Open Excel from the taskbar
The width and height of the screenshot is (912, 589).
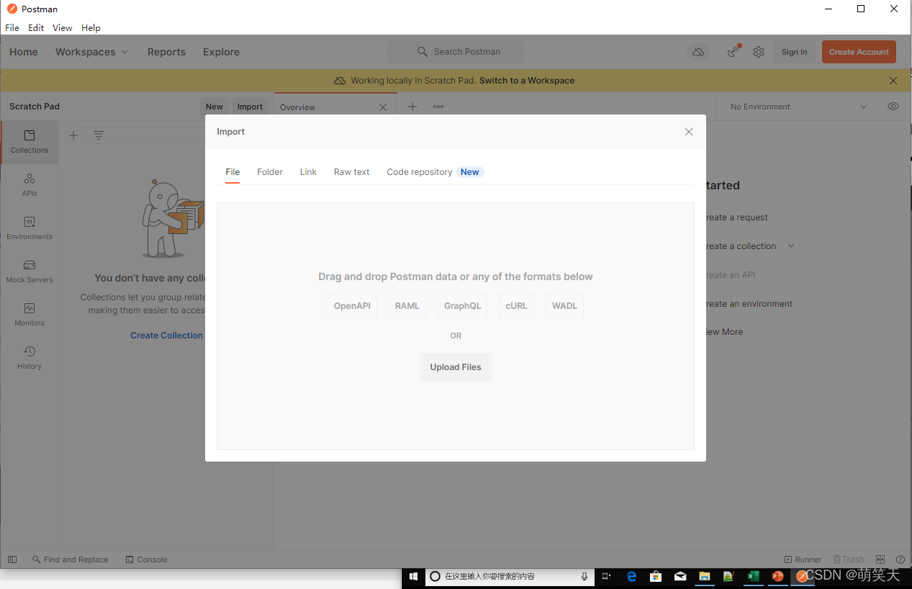click(753, 577)
